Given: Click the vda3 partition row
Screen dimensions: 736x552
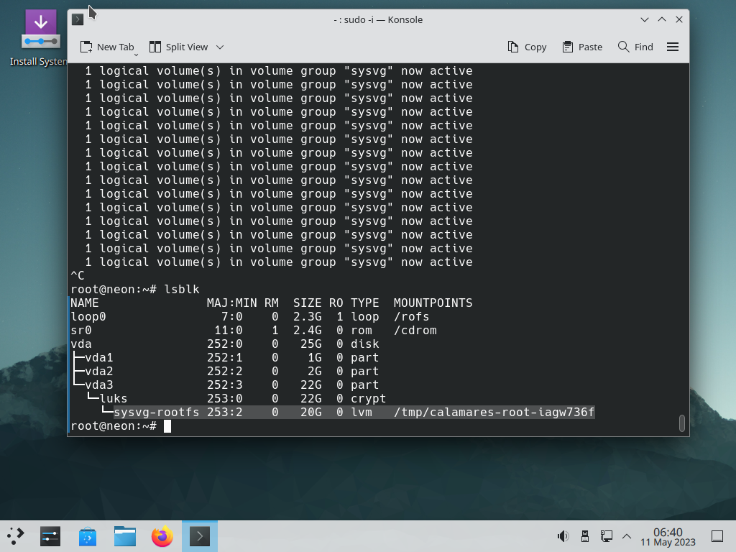Looking at the screenshot, I should click(x=224, y=385).
